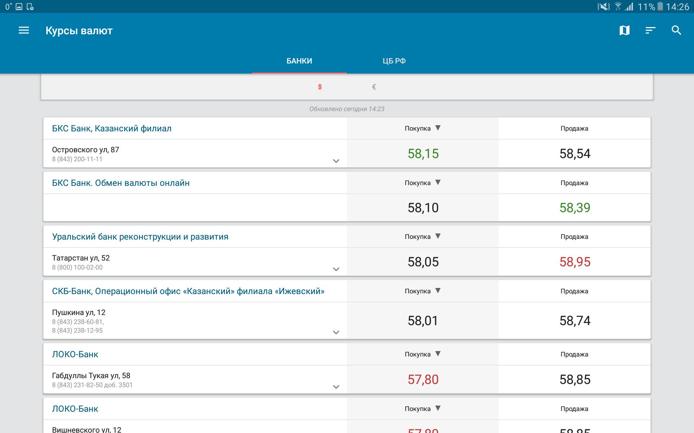The width and height of the screenshot is (694, 433).
Task: Tap the Курсы валют title
Action: point(79,31)
